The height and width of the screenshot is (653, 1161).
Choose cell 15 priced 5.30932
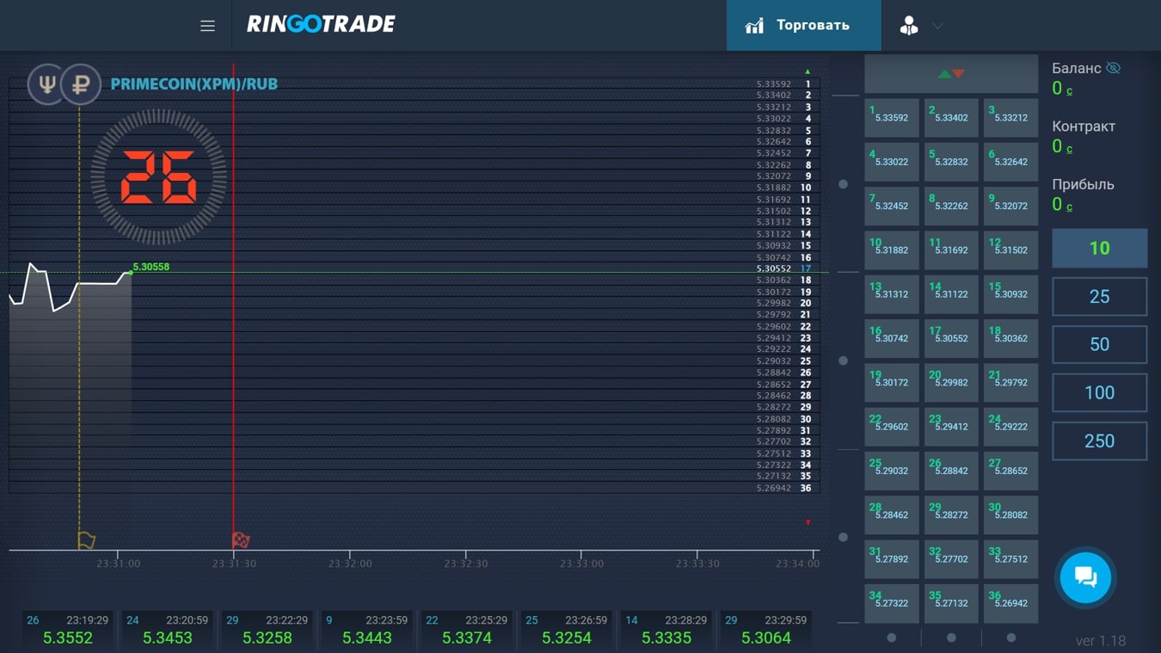pyautogui.click(x=1010, y=294)
